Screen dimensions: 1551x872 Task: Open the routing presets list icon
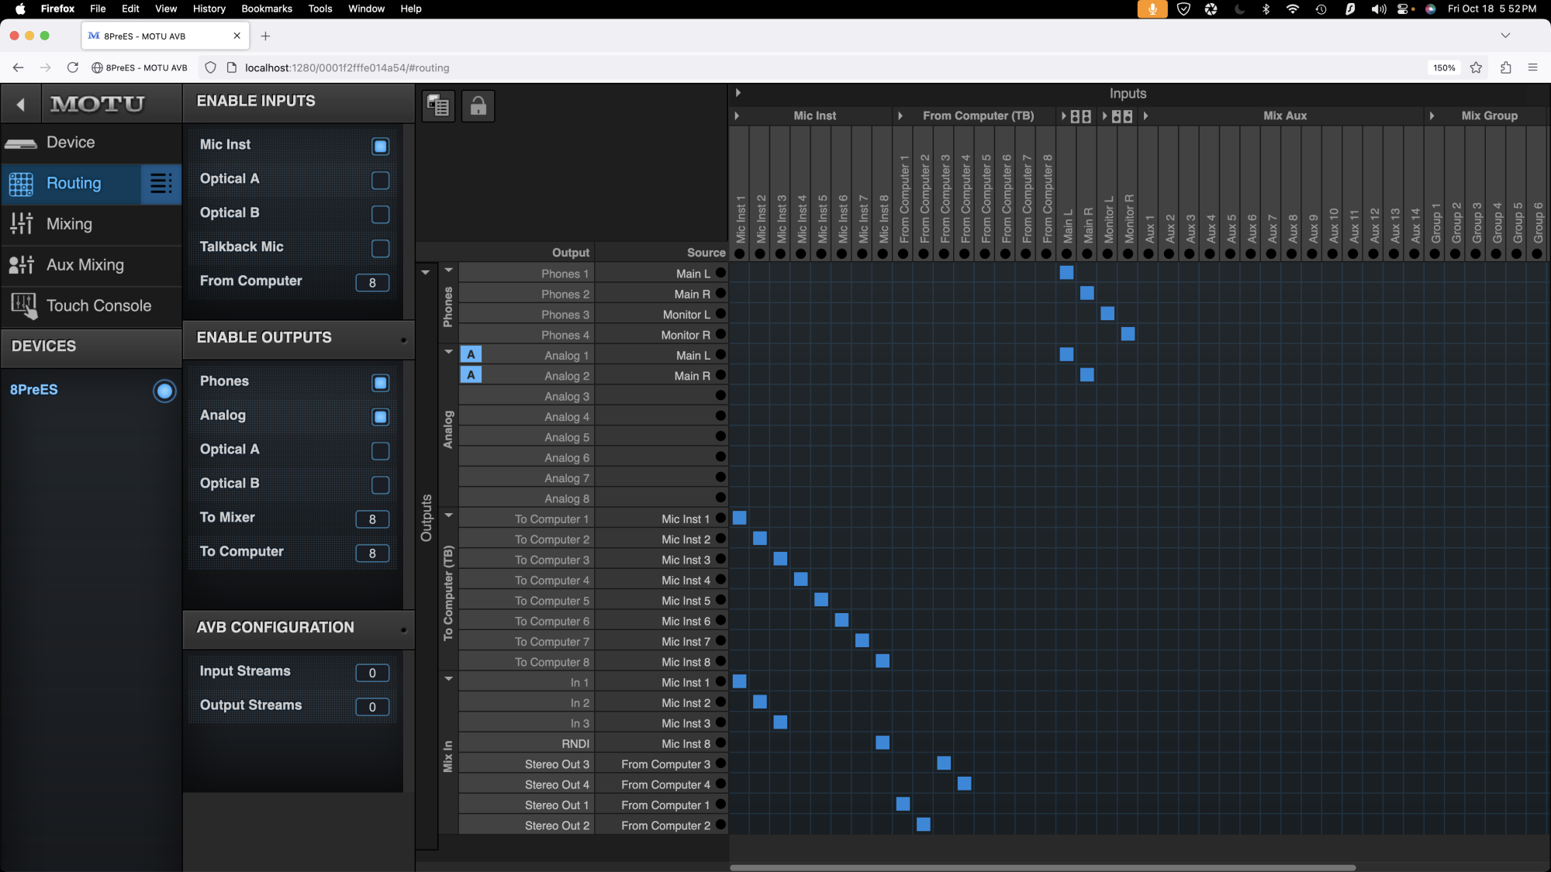click(x=439, y=105)
